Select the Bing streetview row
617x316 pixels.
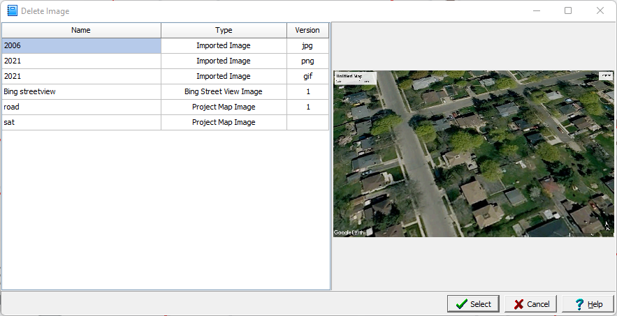pyautogui.click(x=81, y=92)
